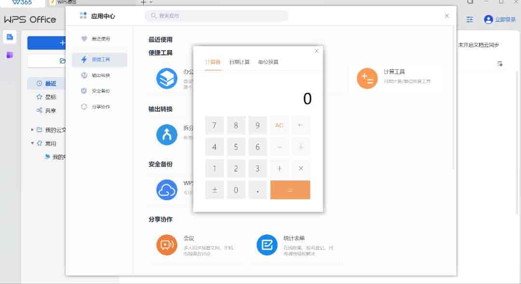
Task: Close the calculator popup window
Action: pos(316,51)
